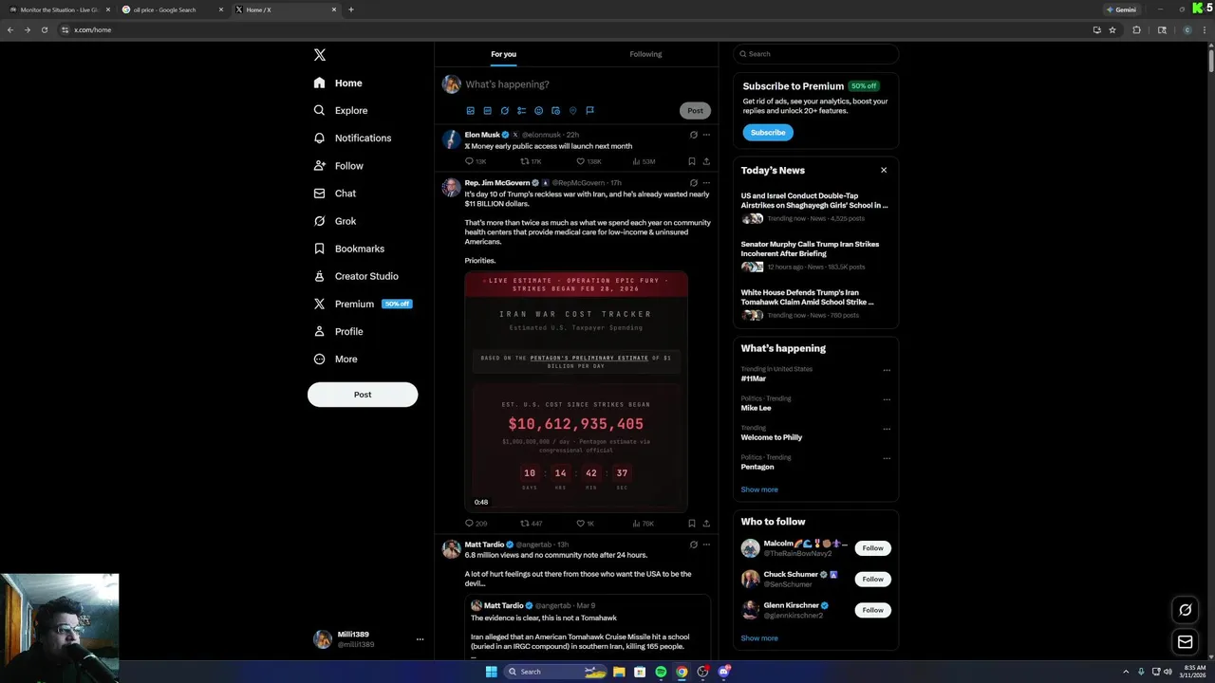Open Premium in the sidebar
1215x683 pixels.
363,304
